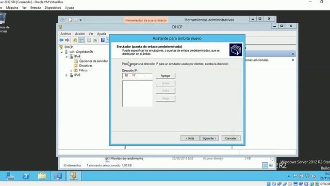Open the VirtualBox Dispositivos menu
The image size is (330, 186).
pyautogui.click(x=53, y=8)
